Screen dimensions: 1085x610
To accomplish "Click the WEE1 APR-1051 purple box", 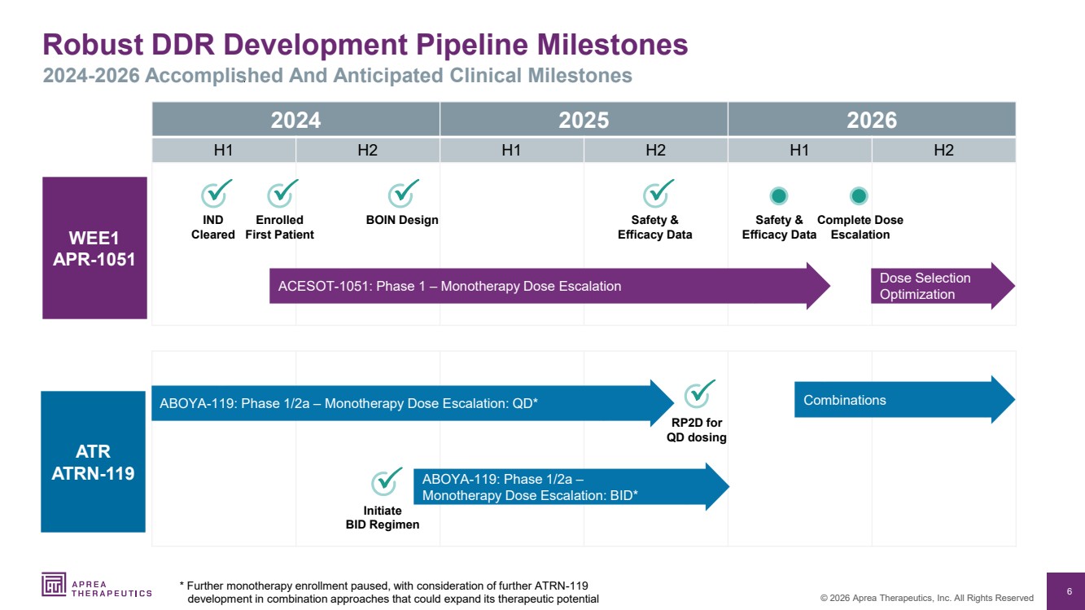I will click(x=94, y=248).
